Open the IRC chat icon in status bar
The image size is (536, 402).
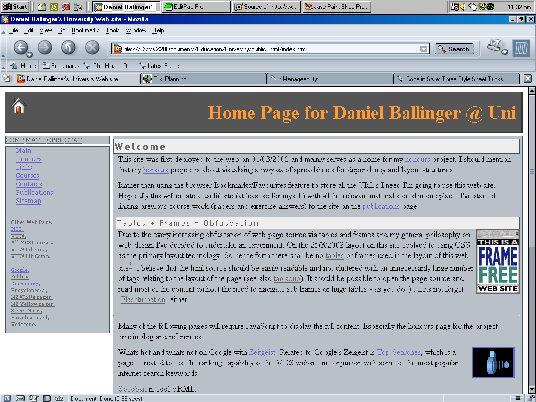point(59,398)
